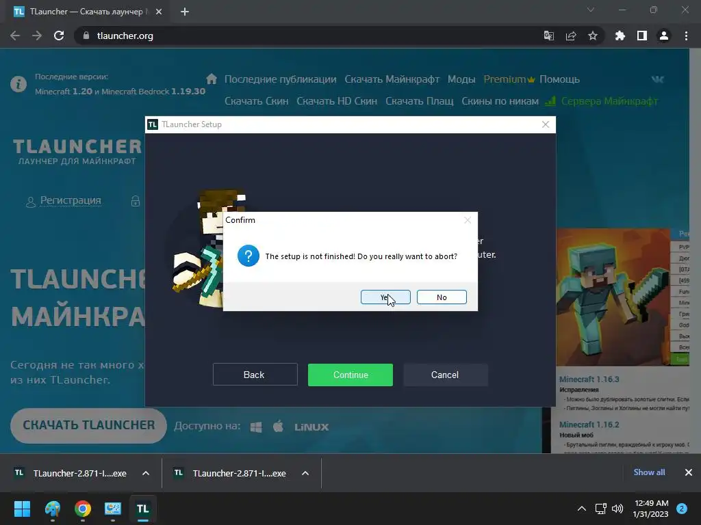701x525 pixels.
Task: Reload the tlauncher.org page
Action: click(x=59, y=36)
